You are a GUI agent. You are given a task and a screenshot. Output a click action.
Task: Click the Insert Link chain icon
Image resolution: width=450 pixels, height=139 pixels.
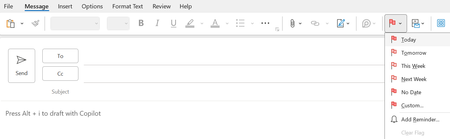tap(315, 23)
